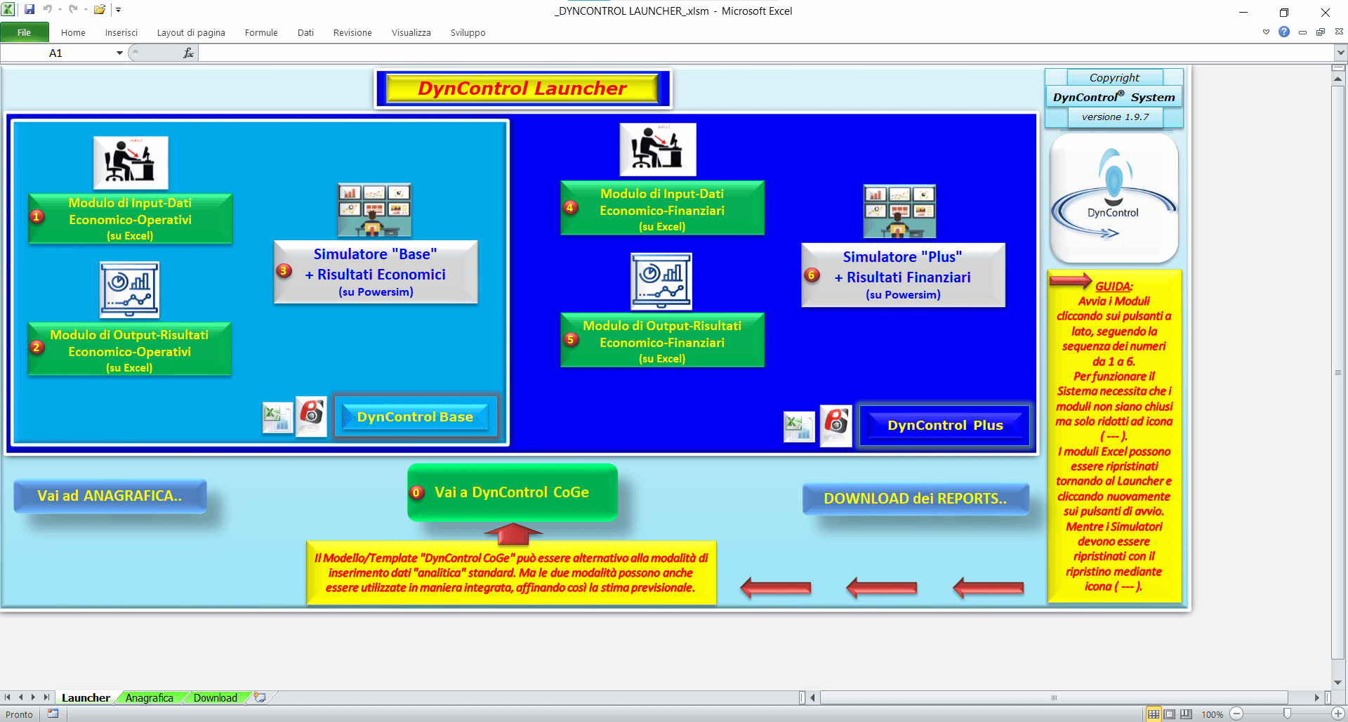This screenshot has width=1348, height=722.
Task: Switch to the Download sheet tab
Action: (216, 697)
